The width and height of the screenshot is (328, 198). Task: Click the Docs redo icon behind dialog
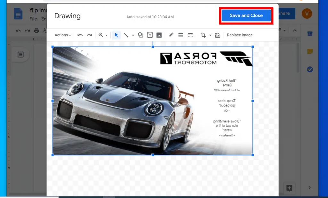28,30
